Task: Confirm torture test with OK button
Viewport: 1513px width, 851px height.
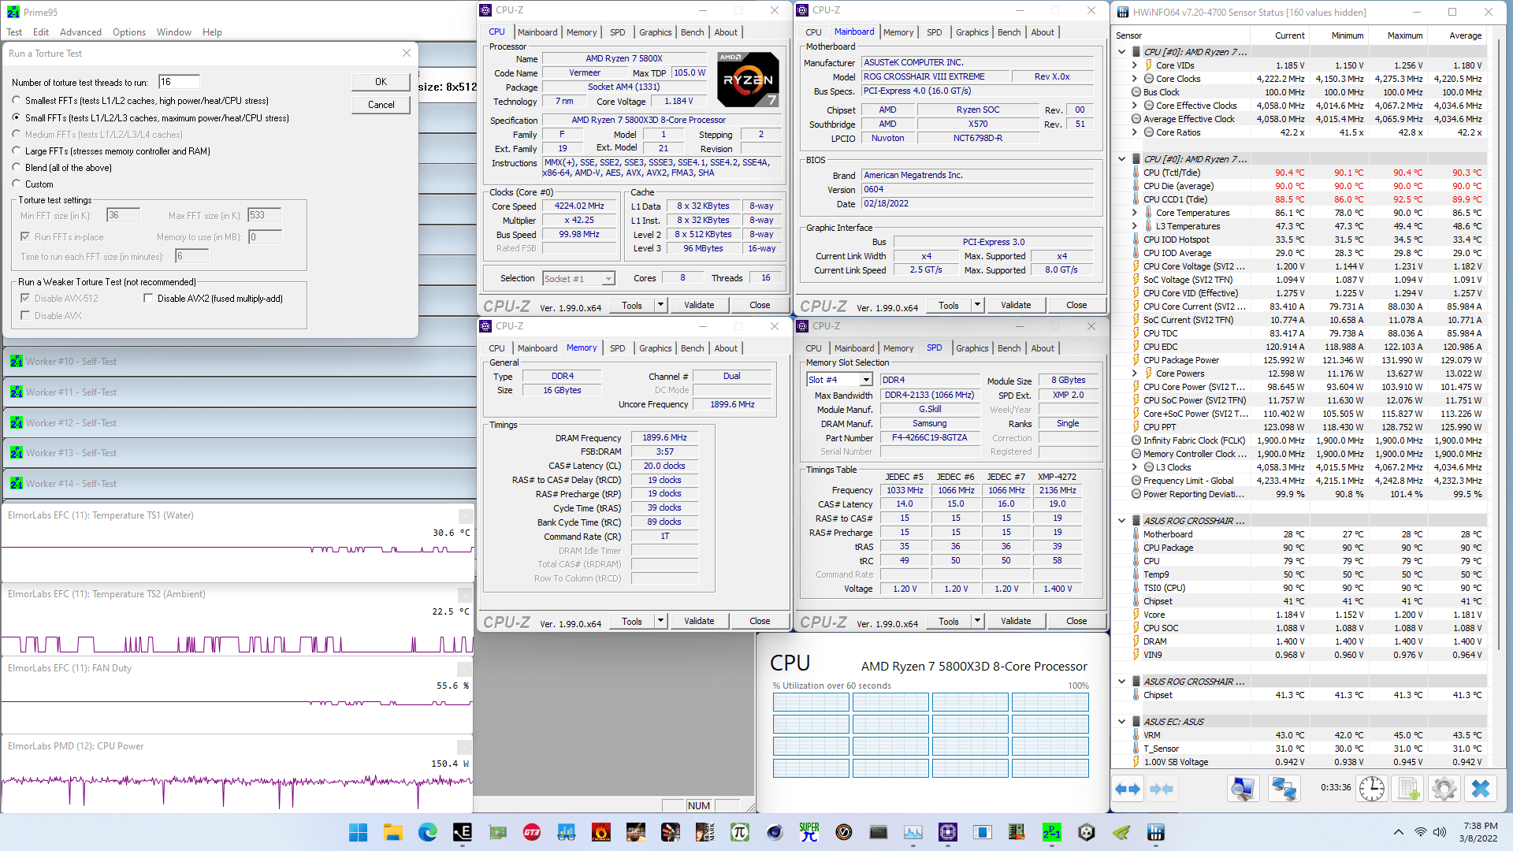Action: pos(381,82)
